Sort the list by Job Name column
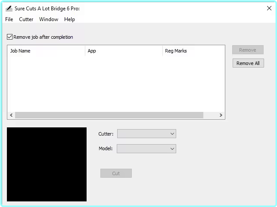 (x=46, y=51)
